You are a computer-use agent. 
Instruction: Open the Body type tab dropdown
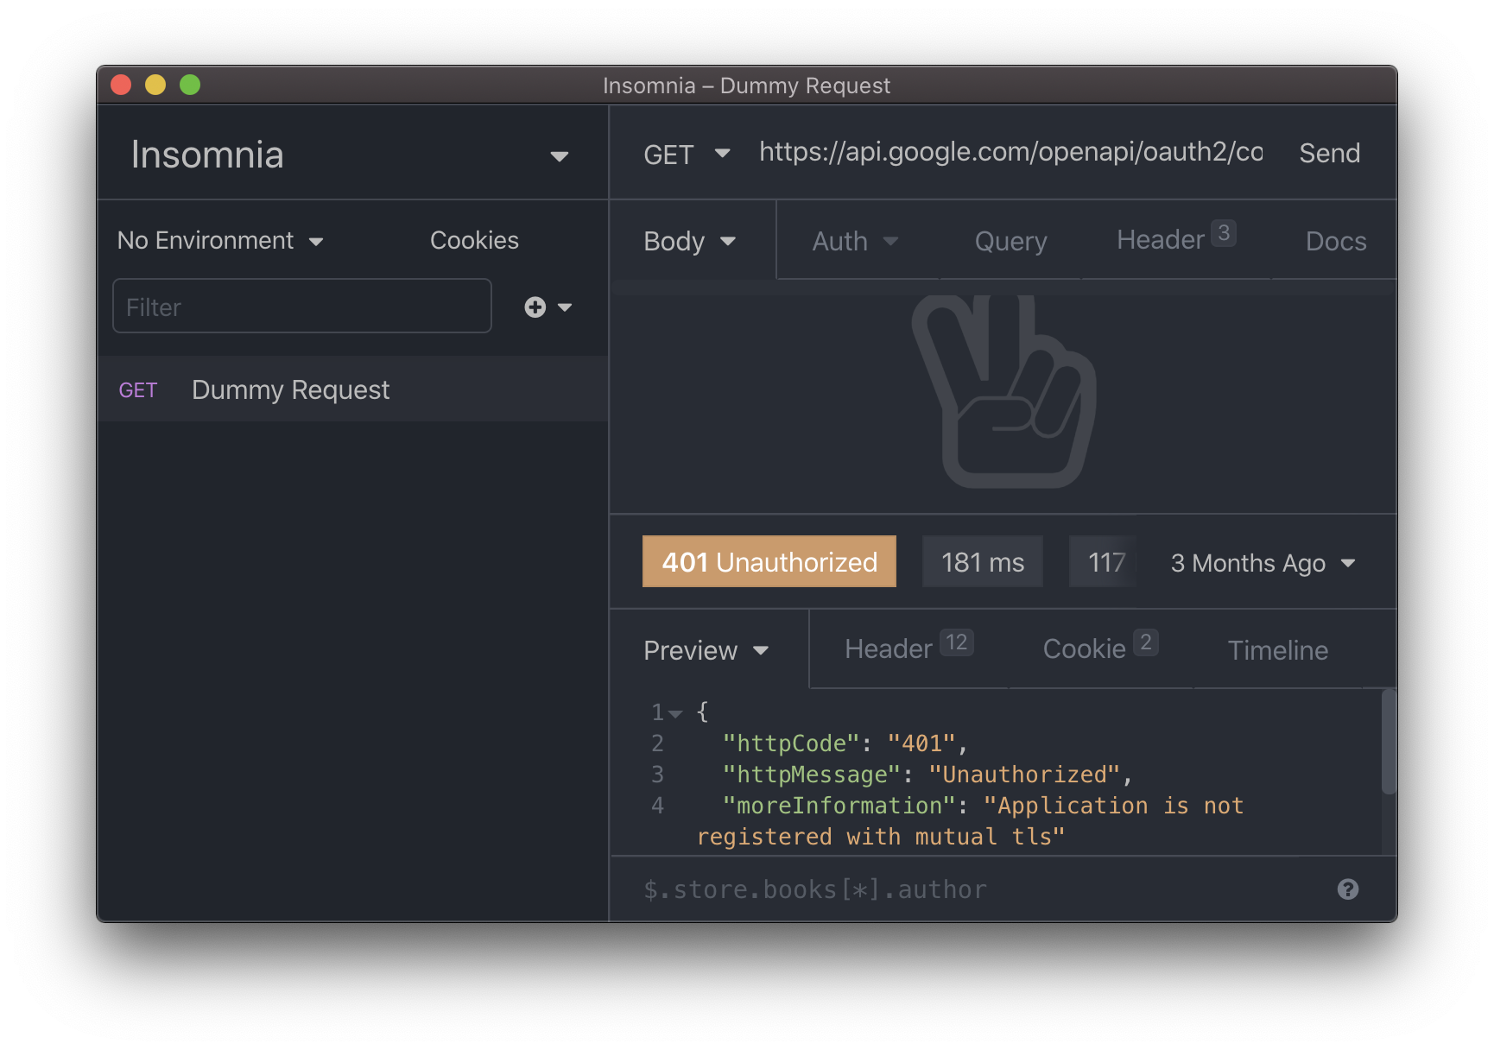click(x=689, y=241)
